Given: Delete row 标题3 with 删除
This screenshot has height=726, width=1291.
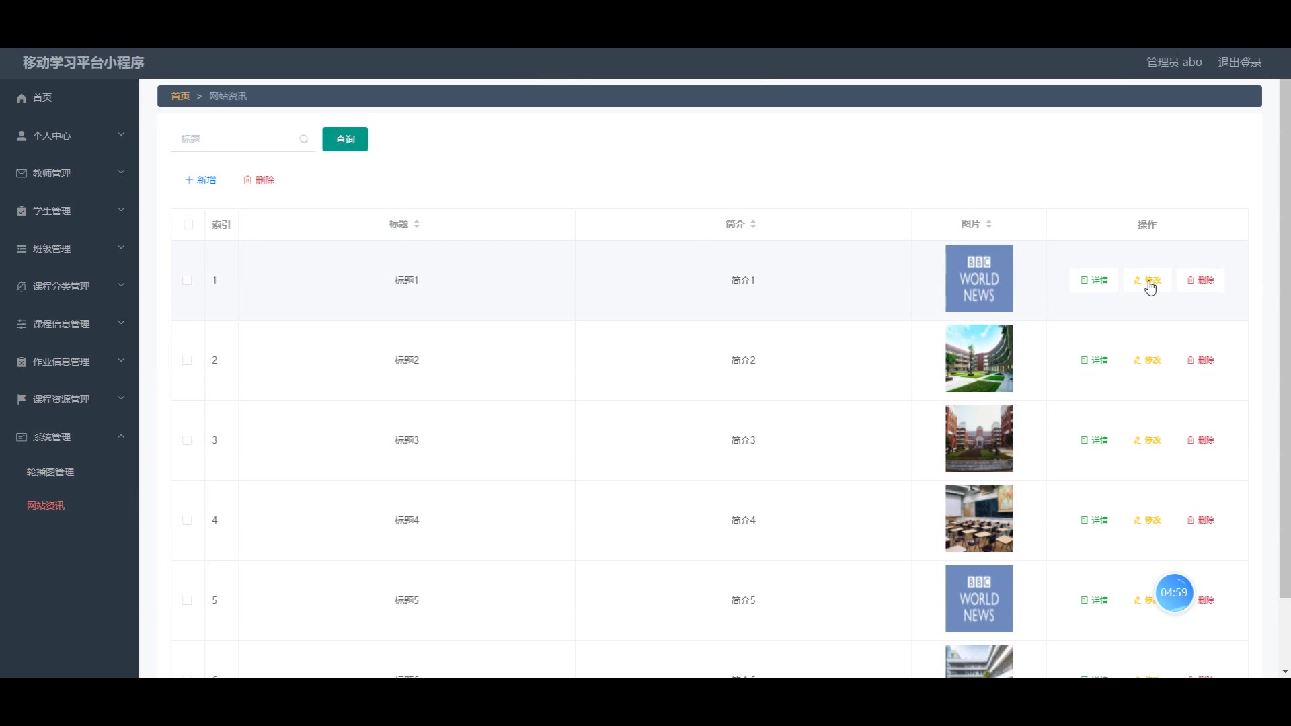Looking at the screenshot, I should click(1200, 440).
